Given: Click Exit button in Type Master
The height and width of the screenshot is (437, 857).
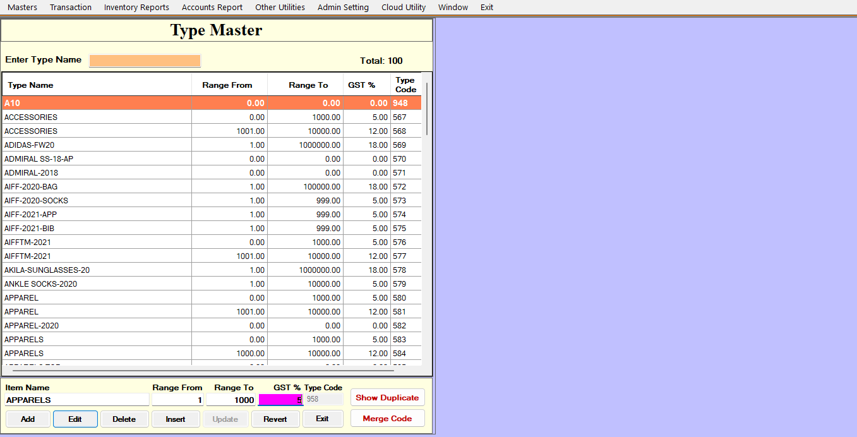Looking at the screenshot, I should click(322, 419).
